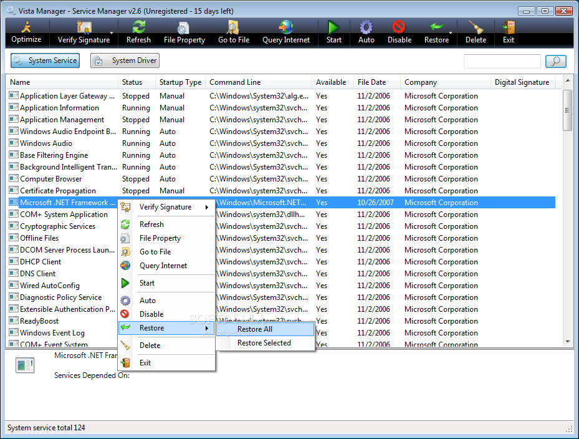579x439 pixels.
Task: Click the scrollbar up arrow
Action: [568, 80]
